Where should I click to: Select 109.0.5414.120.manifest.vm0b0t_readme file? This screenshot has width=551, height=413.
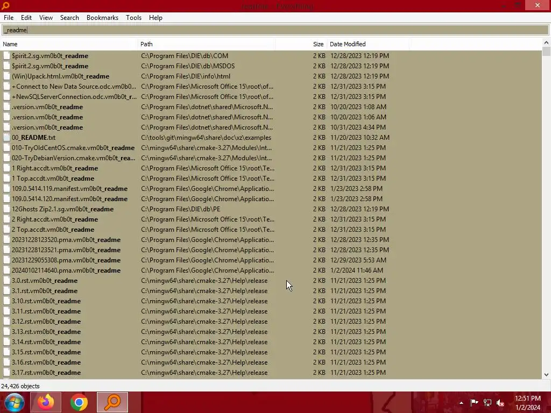[69, 199]
